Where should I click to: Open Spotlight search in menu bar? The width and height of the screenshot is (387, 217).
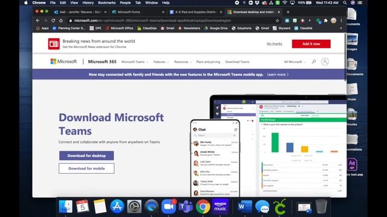[x=345, y=2]
